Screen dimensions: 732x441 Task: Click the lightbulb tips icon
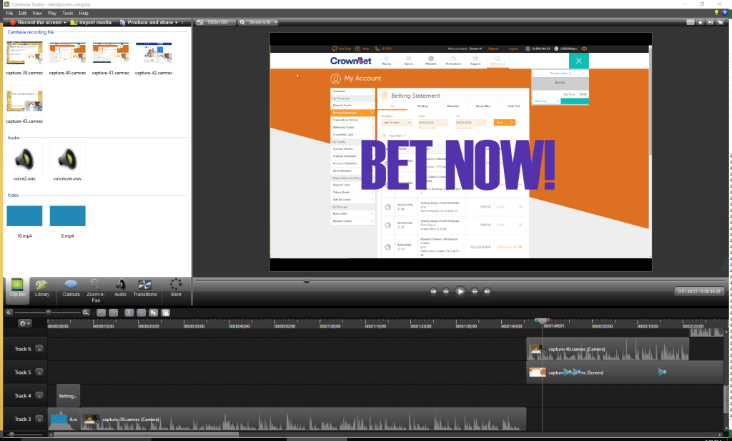point(716,13)
